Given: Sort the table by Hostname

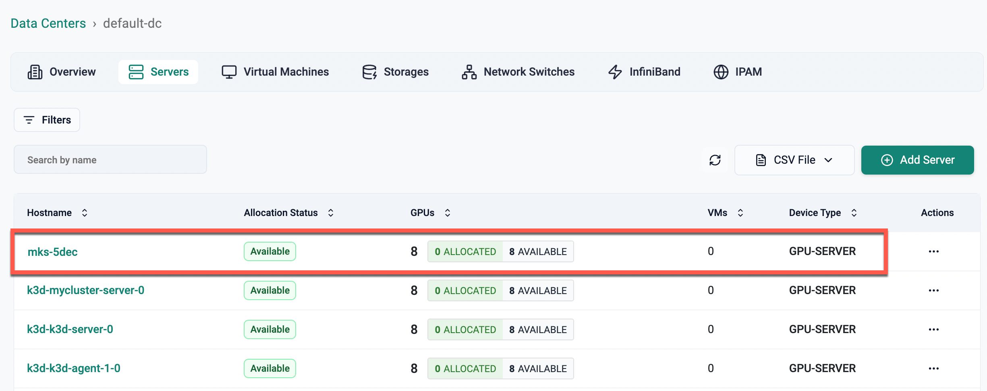Looking at the screenshot, I should pyautogui.click(x=85, y=213).
